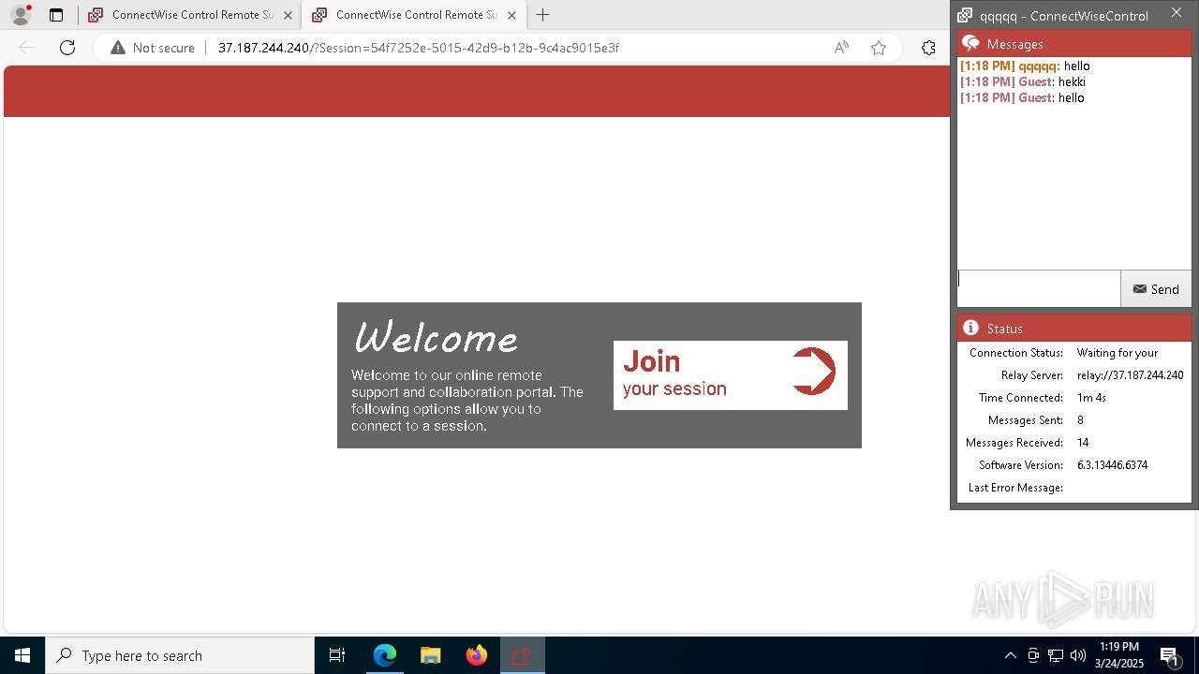The height and width of the screenshot is (674, 1199).
Task: Open Microsoft Edge from taskbar
Action: [x=385, y=655]
